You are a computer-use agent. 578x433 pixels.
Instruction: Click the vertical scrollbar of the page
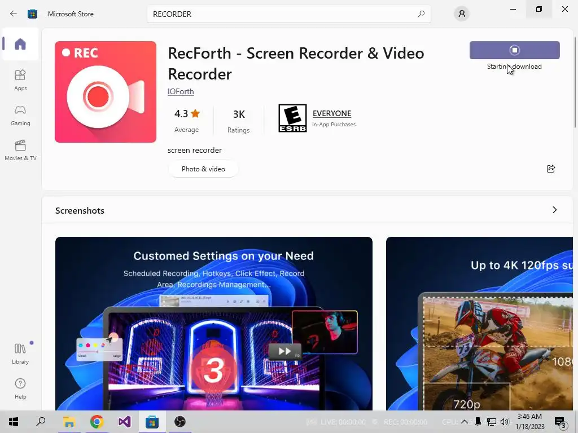[575, 82]
